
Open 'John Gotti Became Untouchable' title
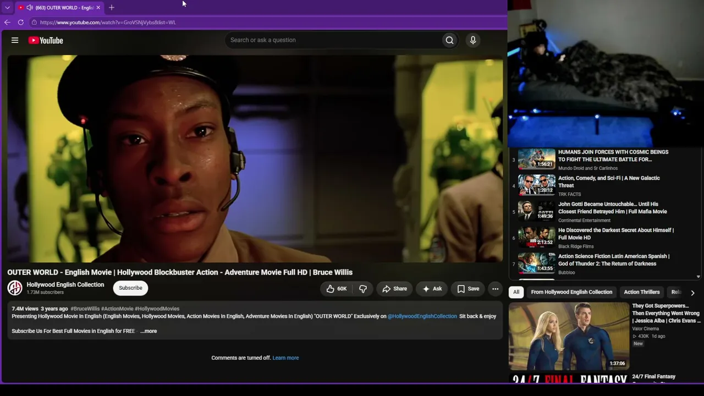tap(613, 207)
